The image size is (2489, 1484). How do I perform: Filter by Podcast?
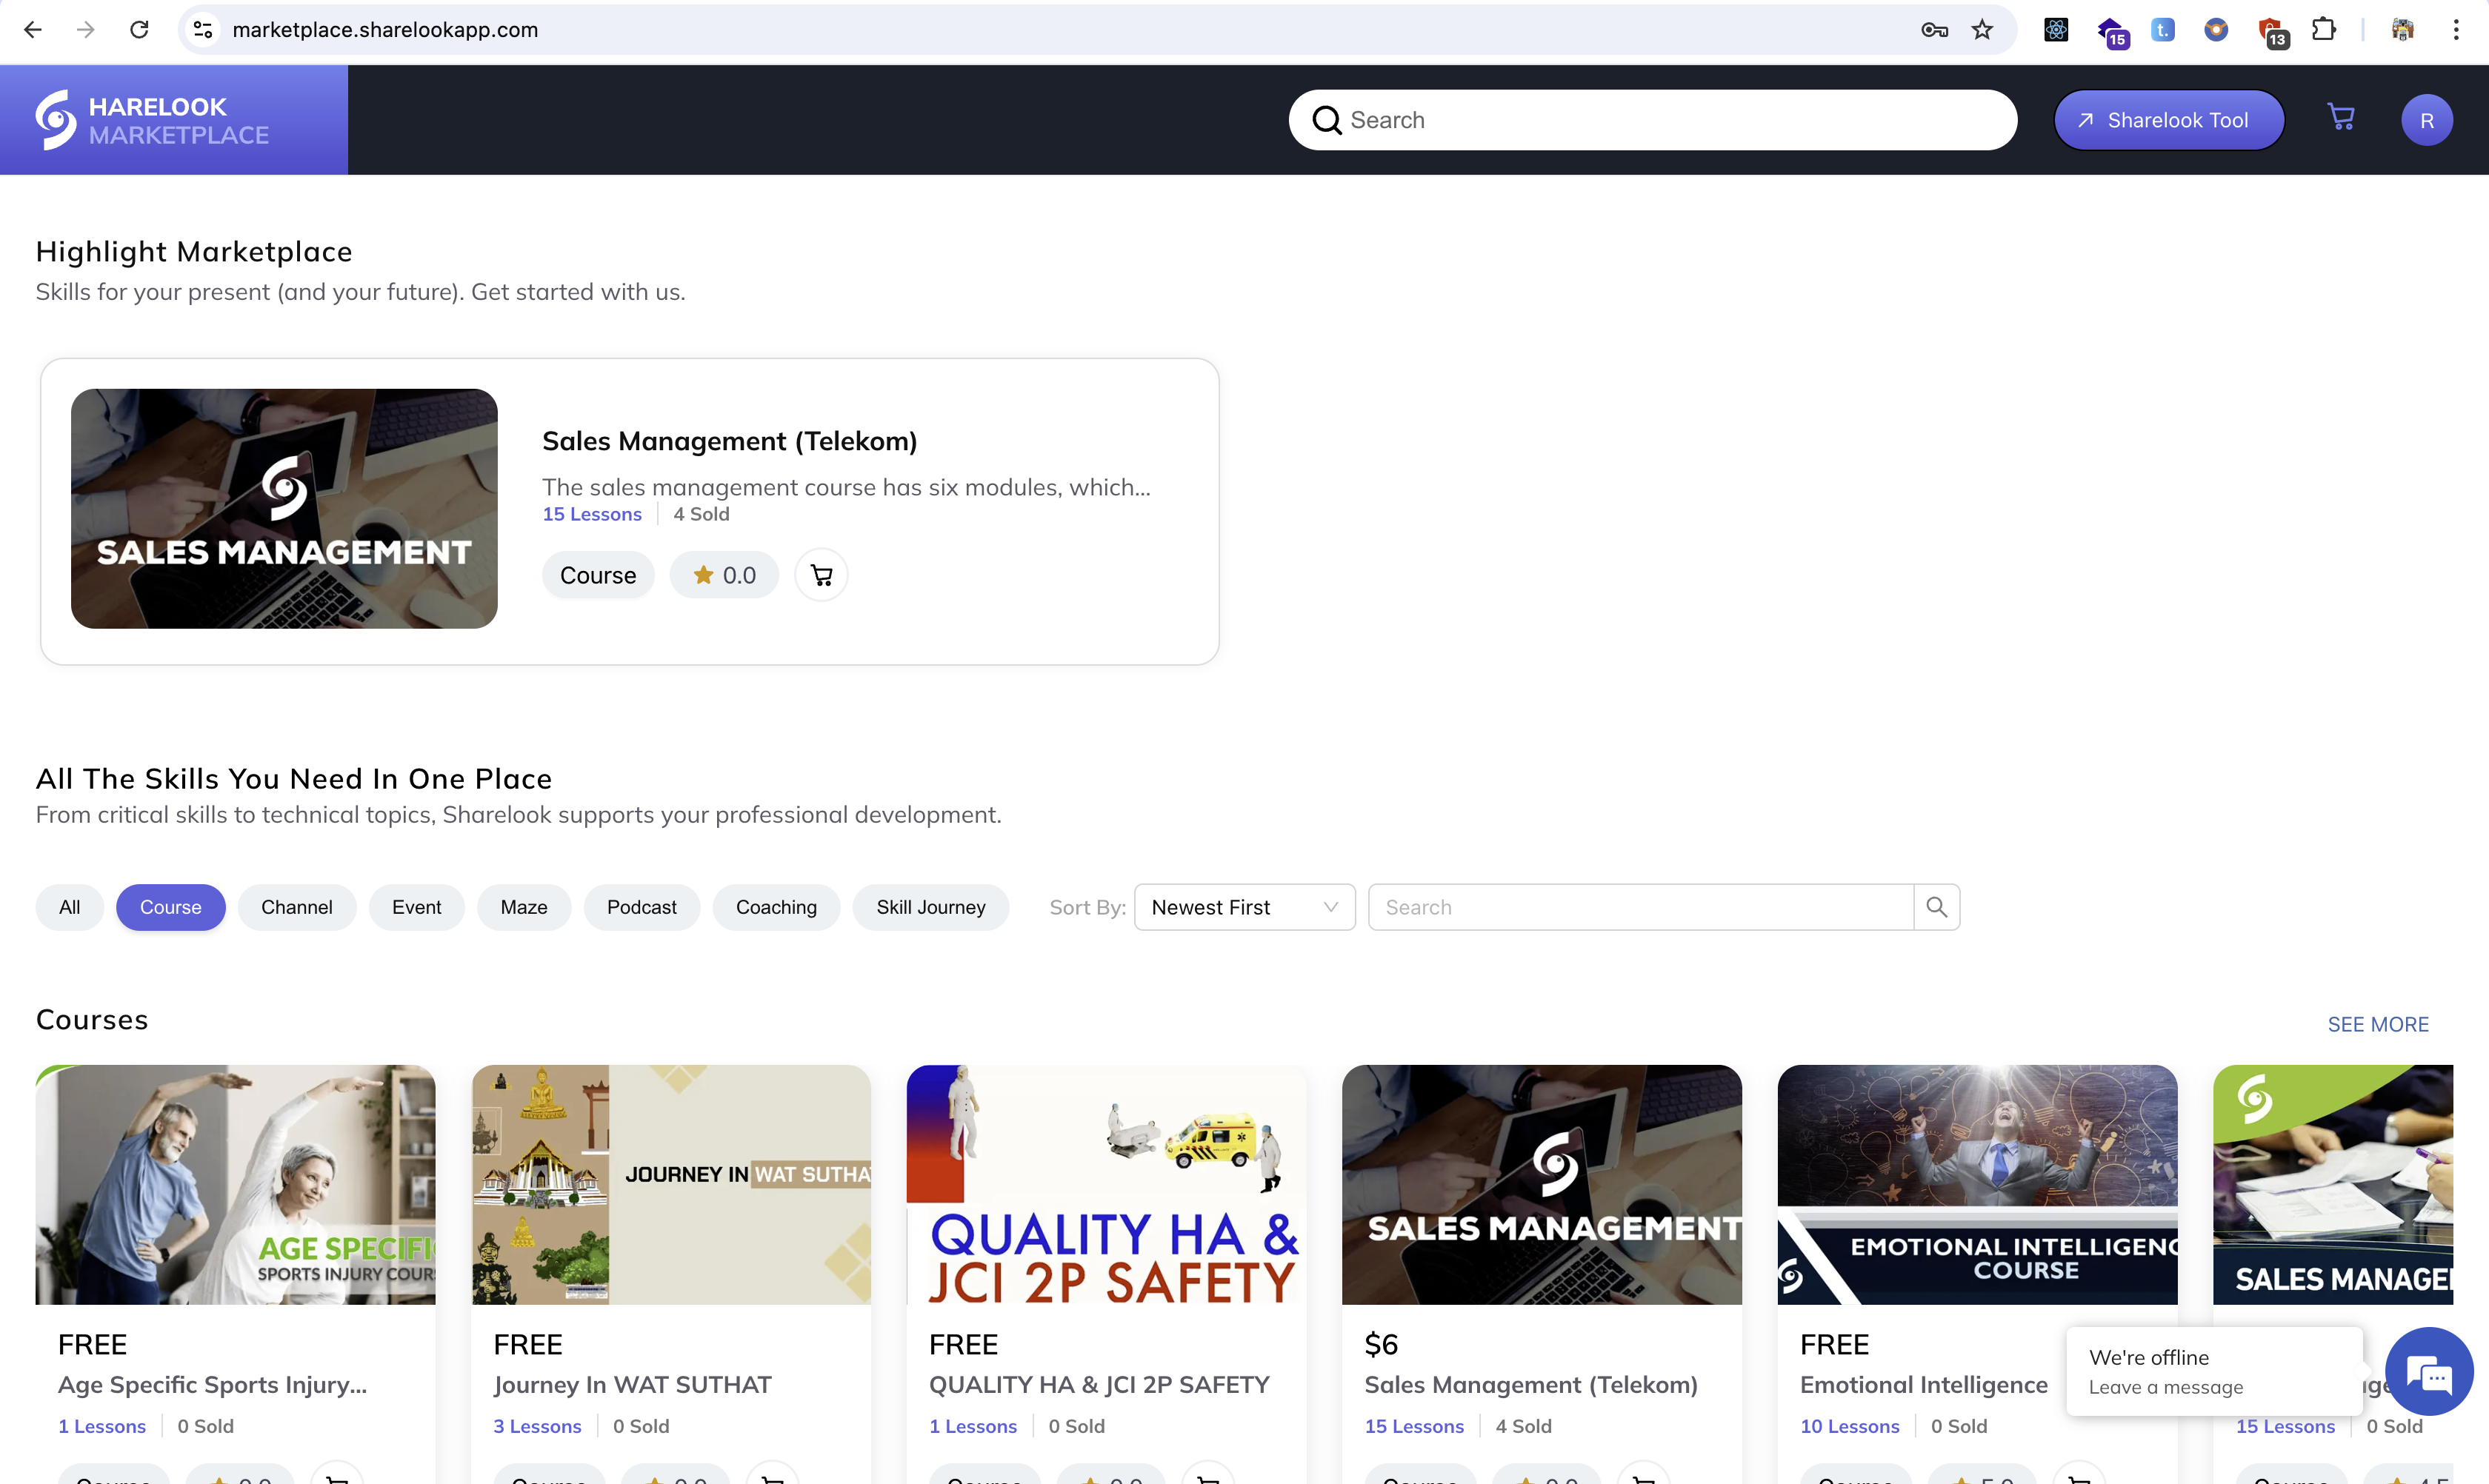[642, 907]
